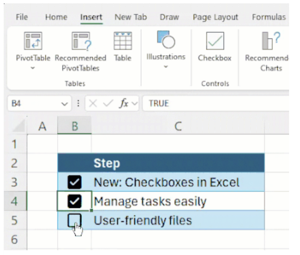Screen dimensions: 300x255
Task: Select row 1 header
Action: coord(15,144)
